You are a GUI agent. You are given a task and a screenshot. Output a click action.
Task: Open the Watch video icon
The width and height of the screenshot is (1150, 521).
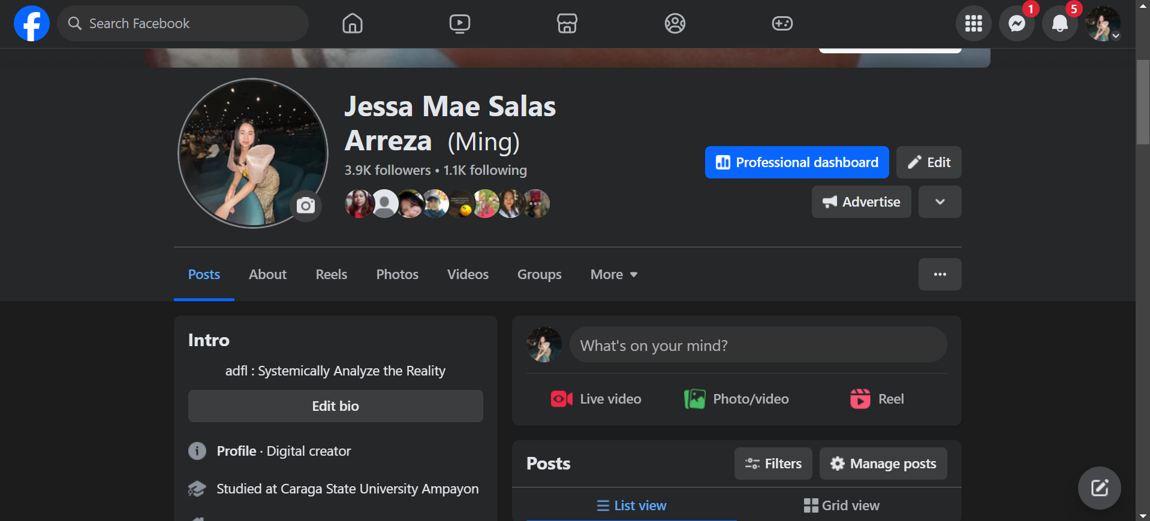coord(459,24)
